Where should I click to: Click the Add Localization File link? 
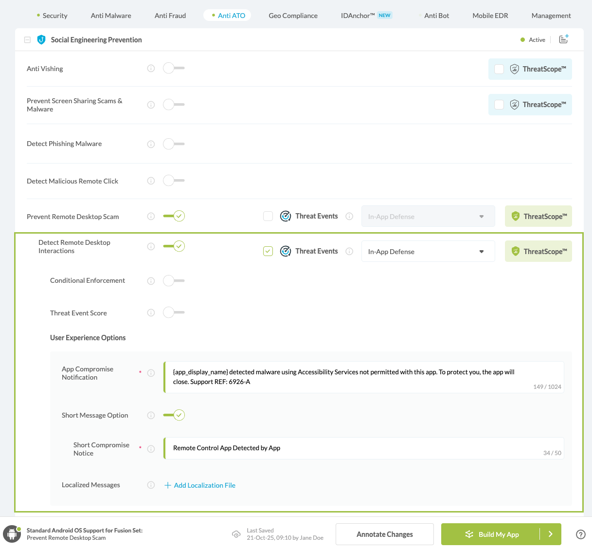click(199, 485)
